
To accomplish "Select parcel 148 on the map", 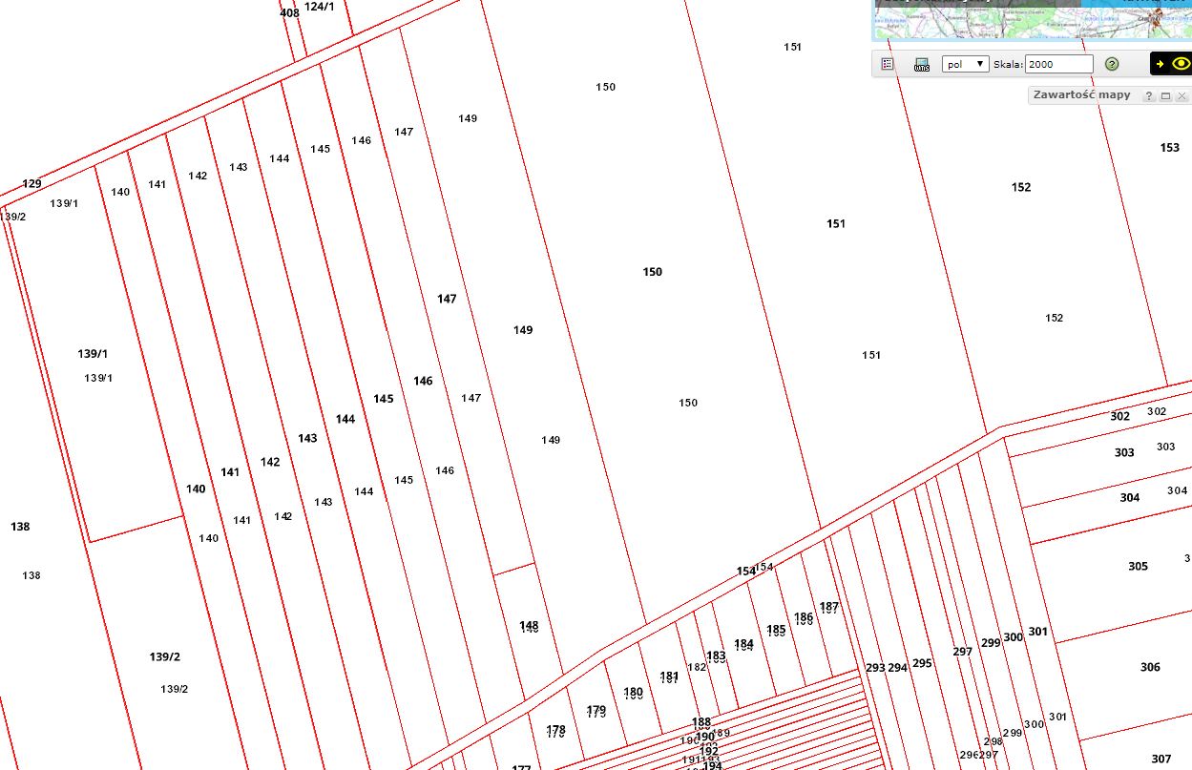I will pos(528,626).
